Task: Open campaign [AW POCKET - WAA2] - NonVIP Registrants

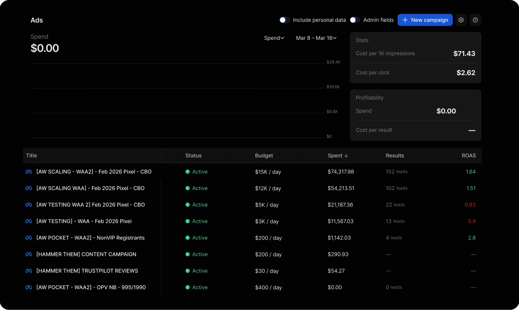Action: click(x=91, y=238)
